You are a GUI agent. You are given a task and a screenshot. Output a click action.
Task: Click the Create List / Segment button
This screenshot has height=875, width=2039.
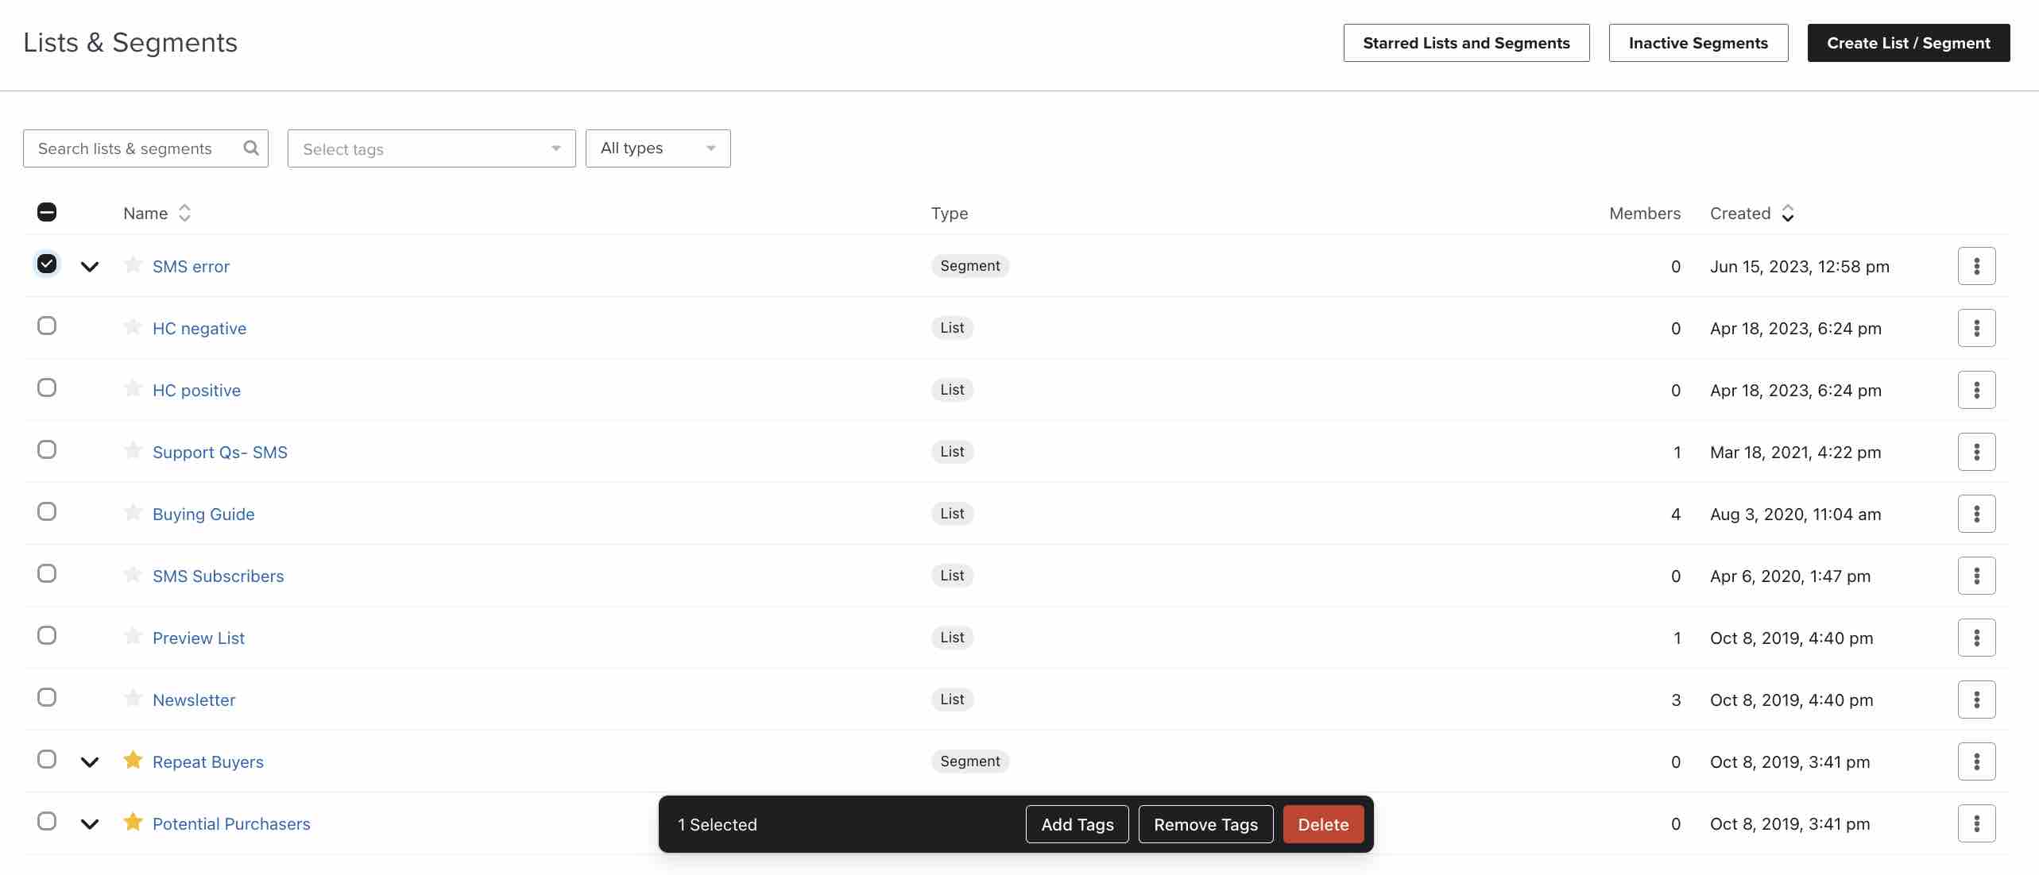[1909, 43]
